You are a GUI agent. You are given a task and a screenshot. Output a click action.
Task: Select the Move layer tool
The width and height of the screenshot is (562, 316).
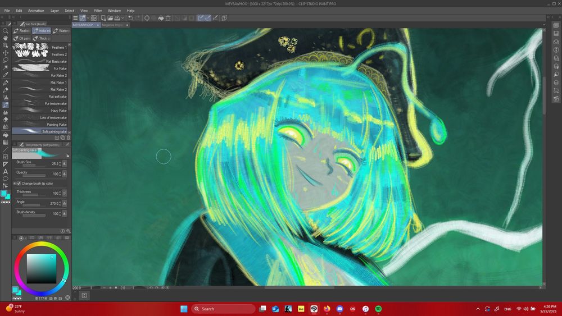(6, 53)
